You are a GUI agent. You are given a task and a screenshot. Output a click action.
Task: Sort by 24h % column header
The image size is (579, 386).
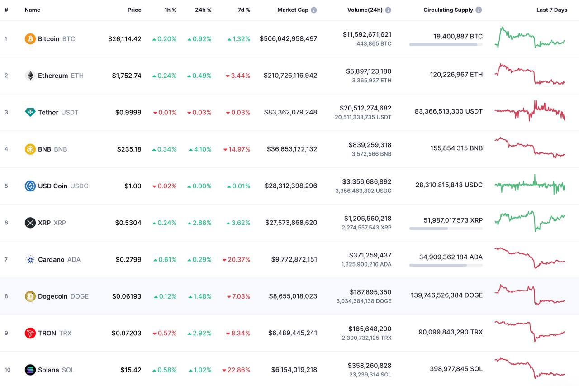tap(203, 10)
